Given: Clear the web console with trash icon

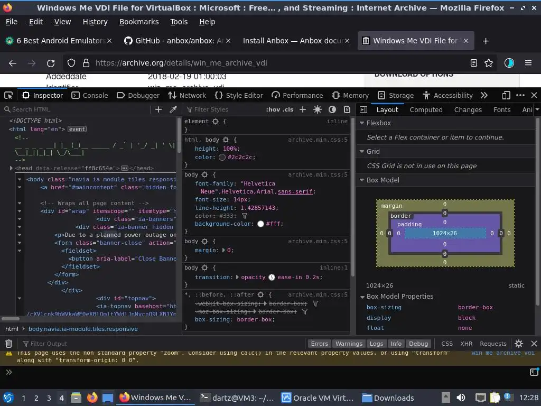Looking at the screenshot, I should tap(8, 344).
